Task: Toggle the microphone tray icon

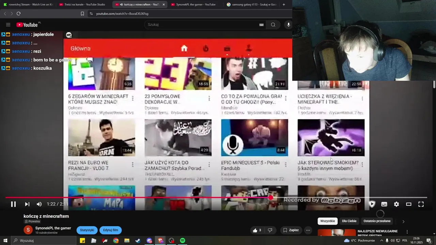Action: click(x=387, y=241)
